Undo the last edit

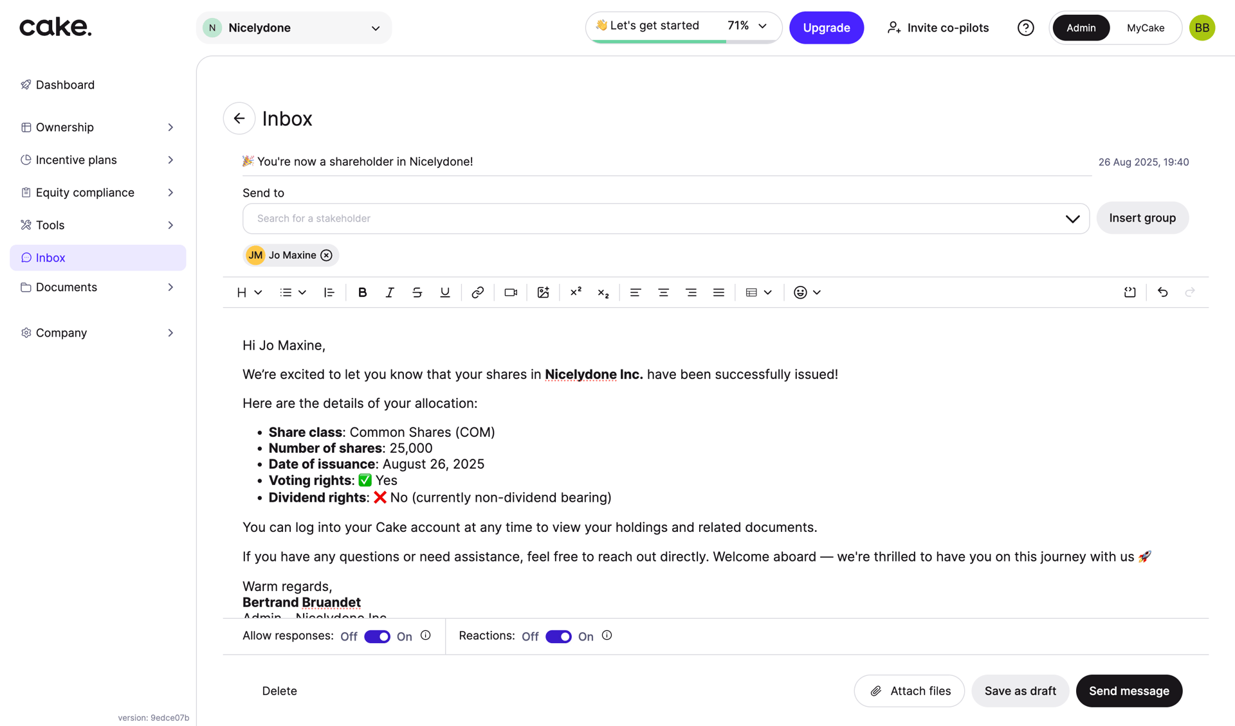pos(1162,292)
